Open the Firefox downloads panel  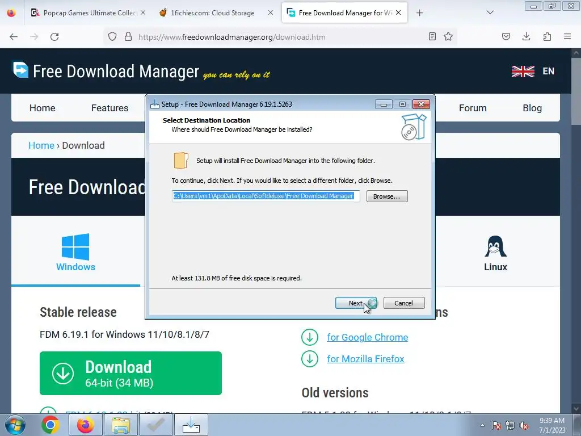coord(526,37)
